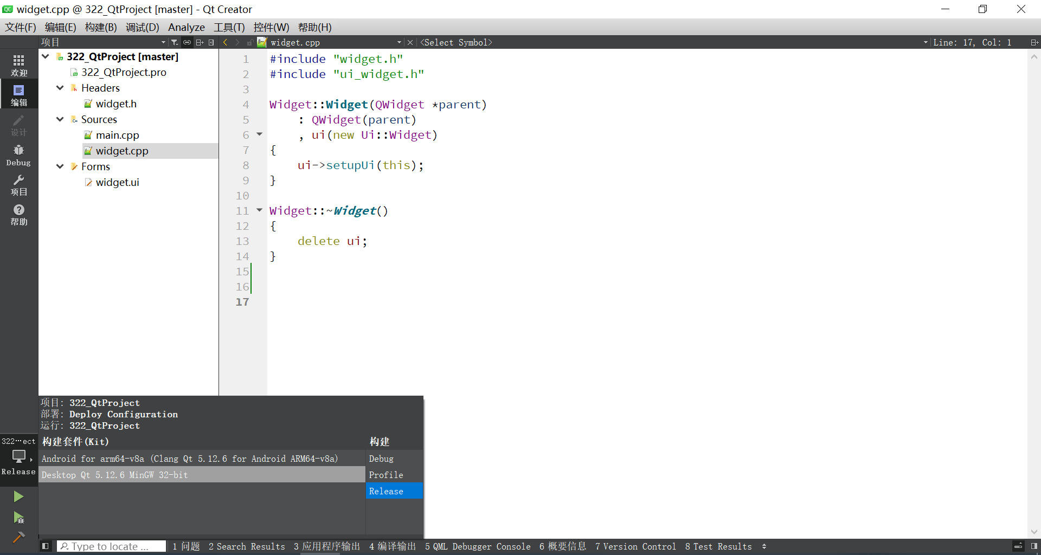Image resolution: width=1041 pixels, height=555 pixels.
Task: Select main.cpp in the Sources folder
Action: [x=117, y=135]
